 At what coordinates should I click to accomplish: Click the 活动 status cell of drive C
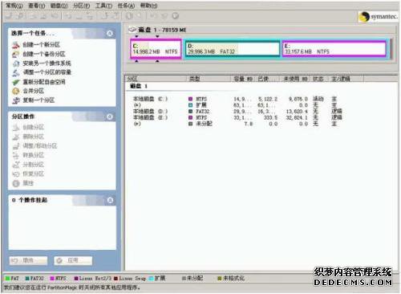point(318,99)
